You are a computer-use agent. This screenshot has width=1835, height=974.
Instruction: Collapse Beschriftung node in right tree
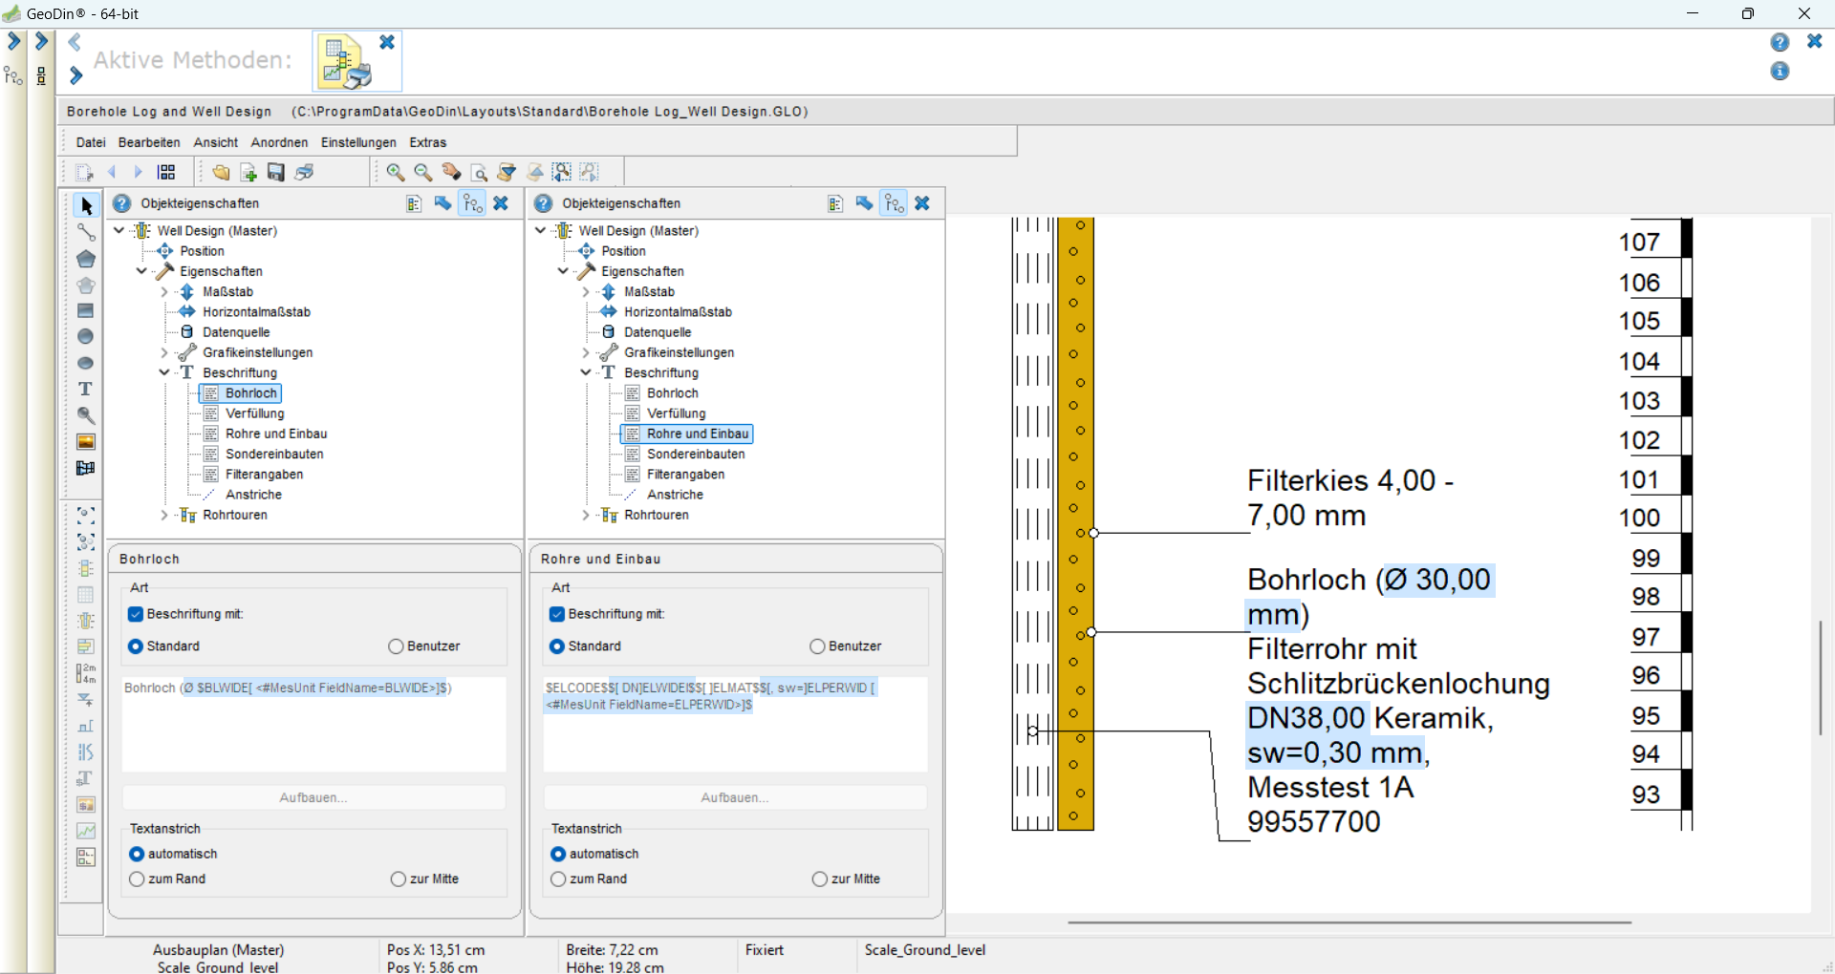point(586,372)
